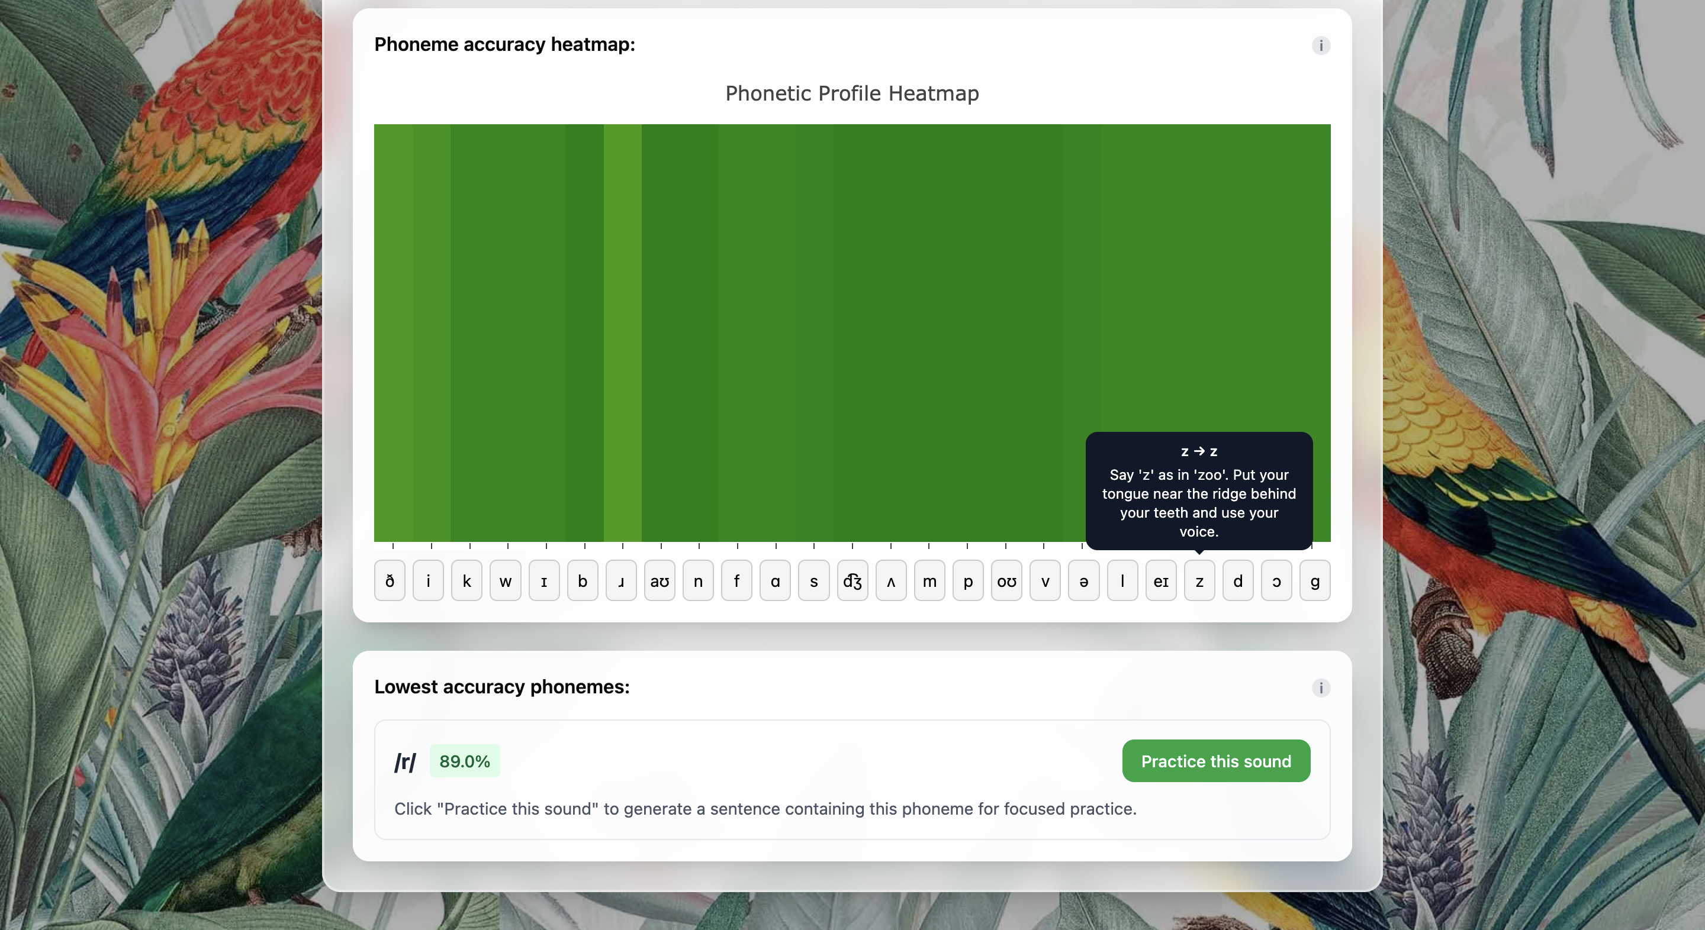
Task: Select the dʒ phoneme button
Action: (x=852, y=581)
